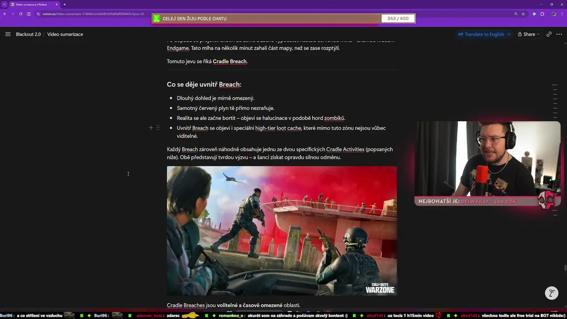Viewport: 567px width, 319px height.
Task: Open the Video sumarizace breadcrumb
Action: coord(65,34)
